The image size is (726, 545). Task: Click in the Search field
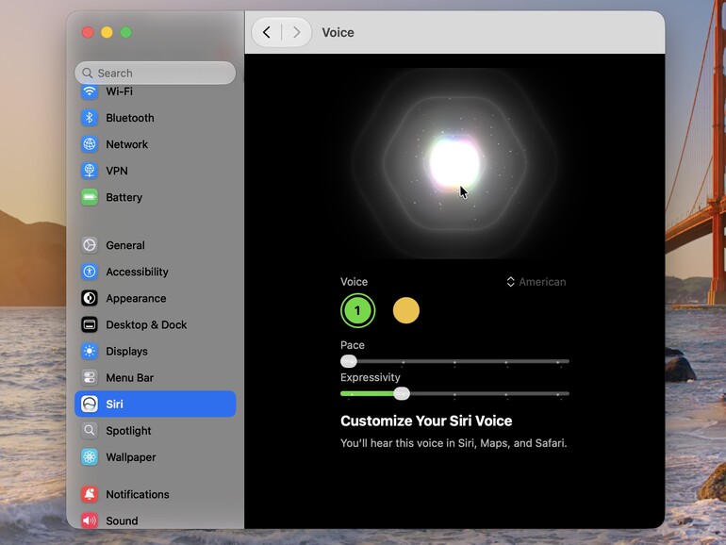pos(156,74)
